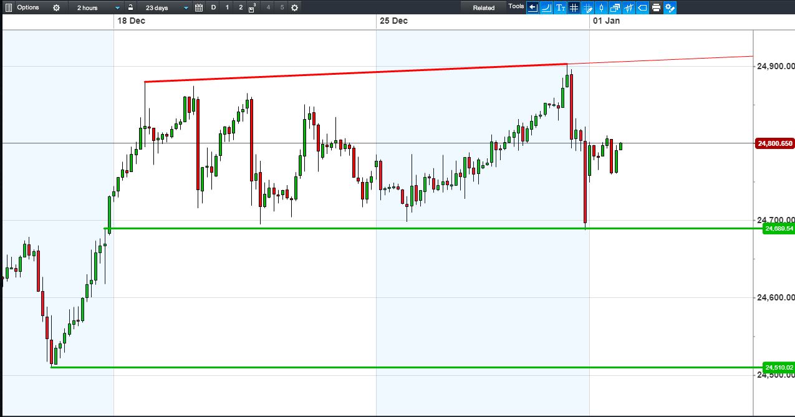Select the green 24,689.54 support line
This screenshot has width=795, height=417.
433,229
